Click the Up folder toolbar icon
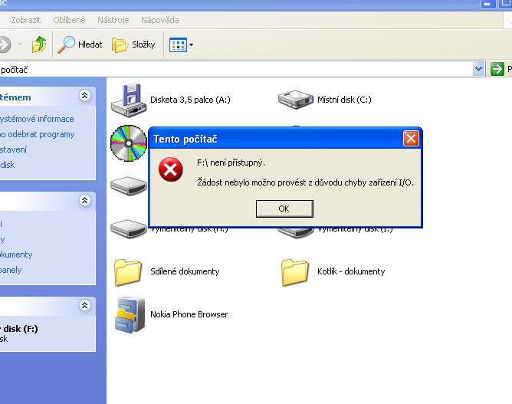This screenshot has width=512, height=404. (x=39, y=44)
